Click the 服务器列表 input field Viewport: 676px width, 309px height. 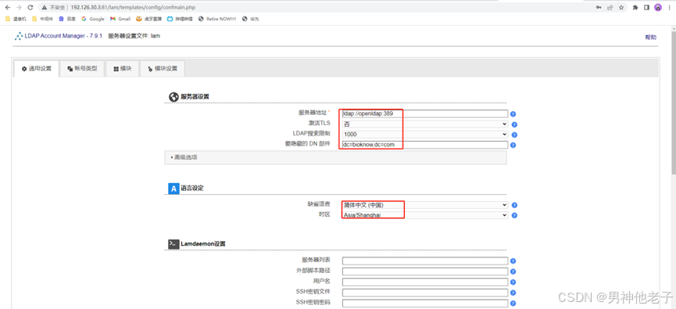point(425,260)
